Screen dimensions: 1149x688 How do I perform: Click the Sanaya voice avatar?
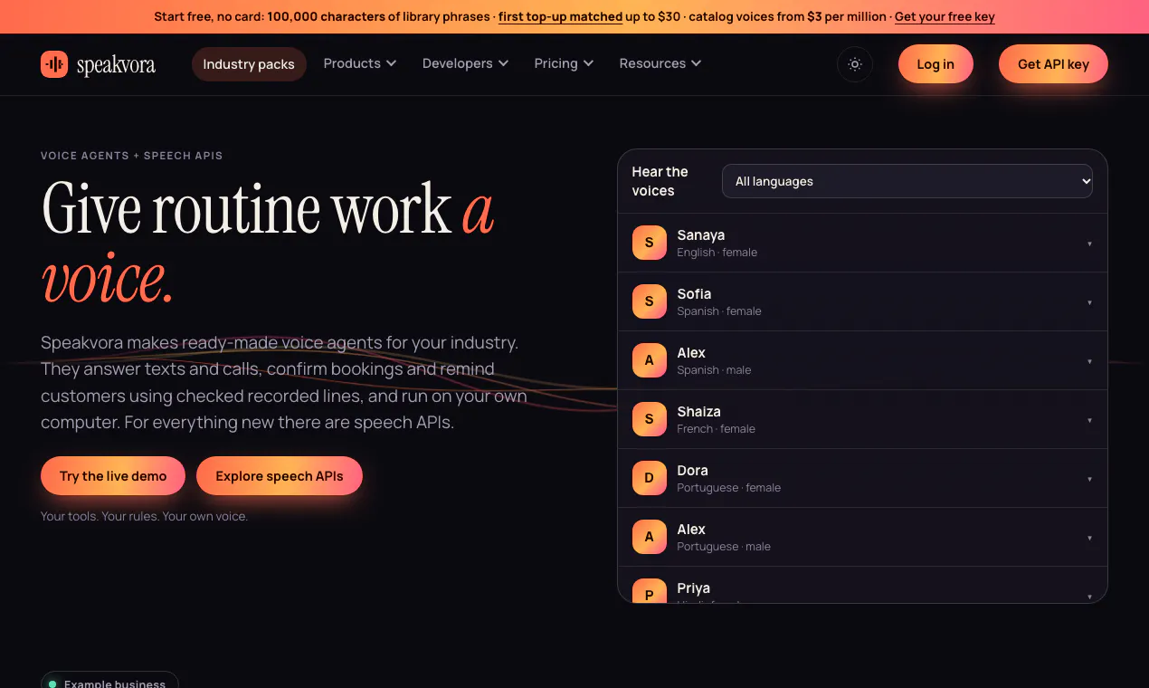click(650, 243)
